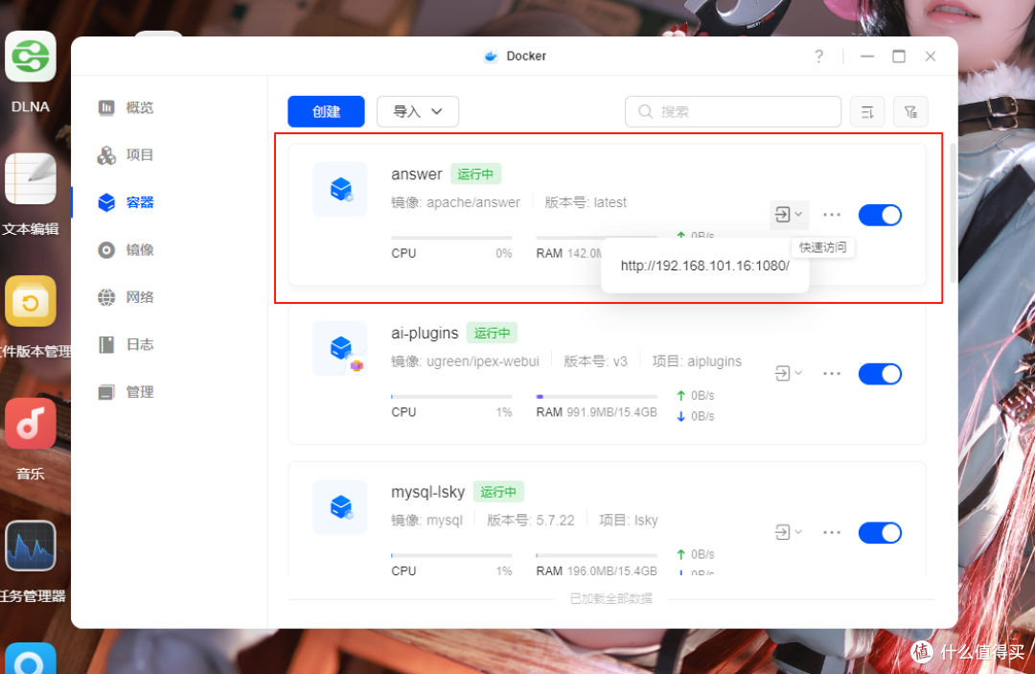The image size is (1035, 674).
Task: Click the 日志 logs sidebar icon
Action: pyautogui.click(x=106, y=344)
